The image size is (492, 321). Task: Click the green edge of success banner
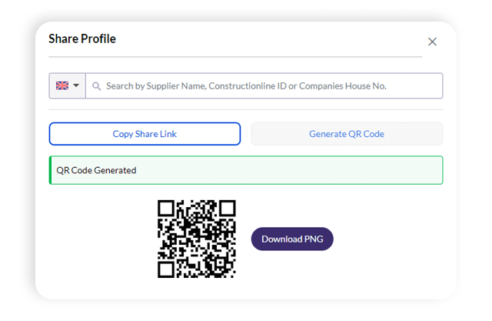tap(51, 170)
